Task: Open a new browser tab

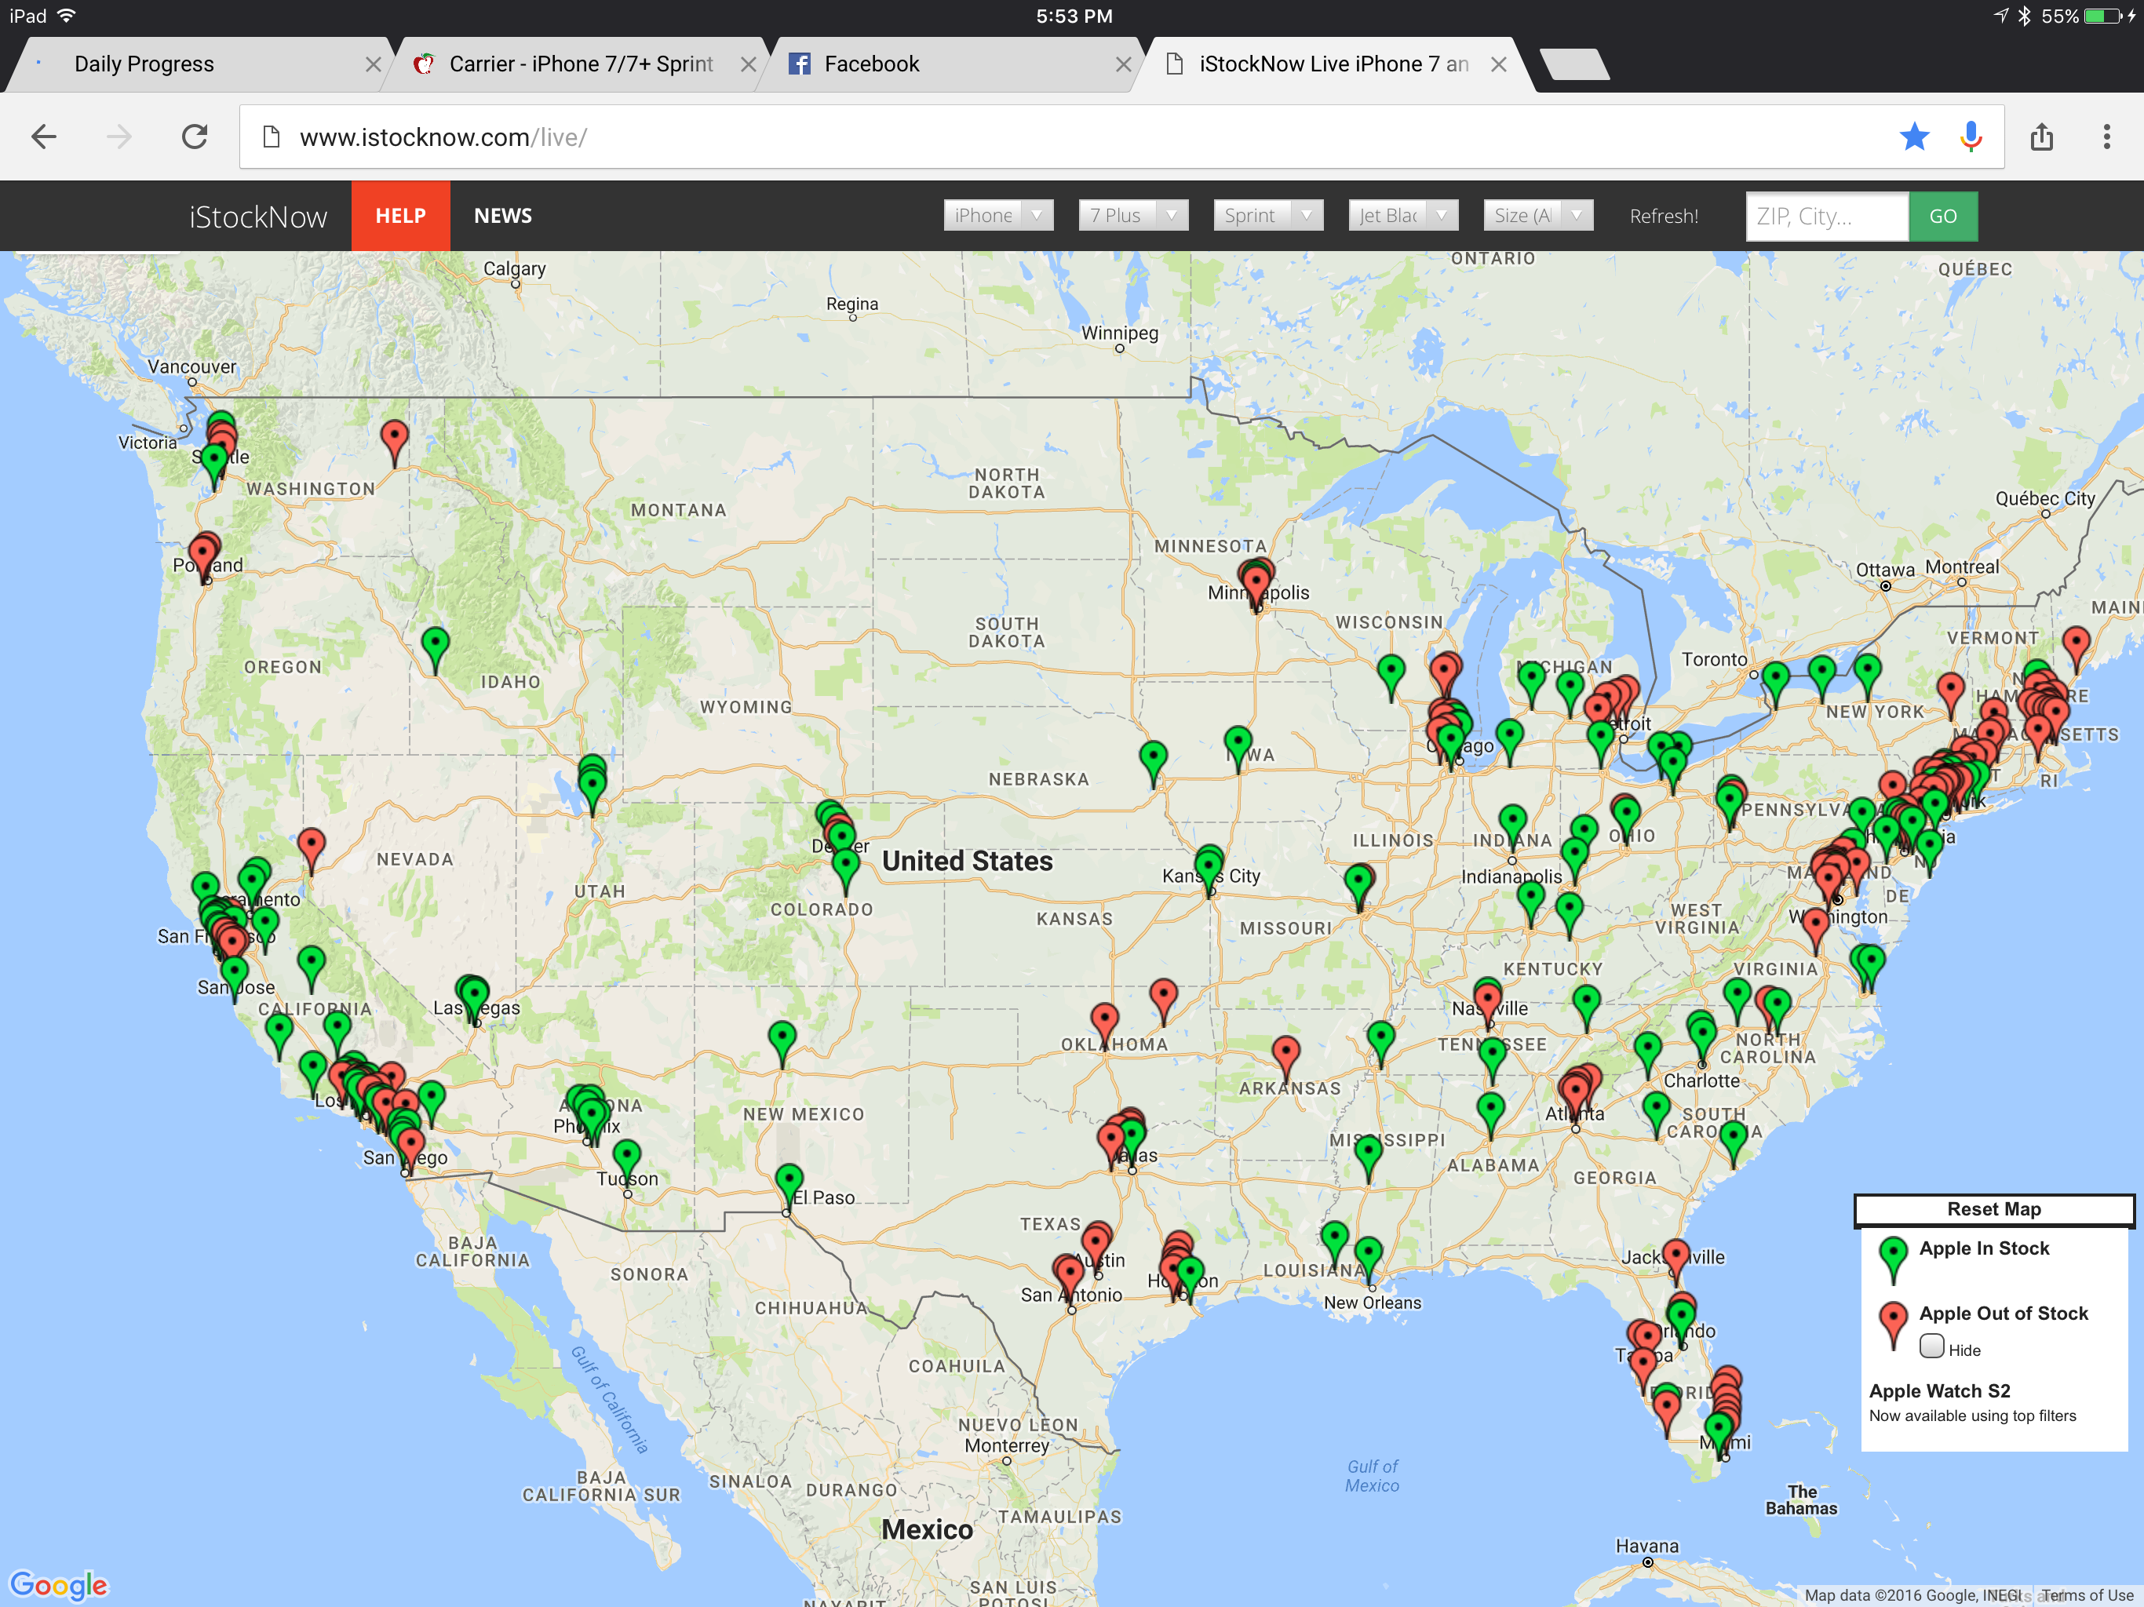Action: (x=1575, y=64)
